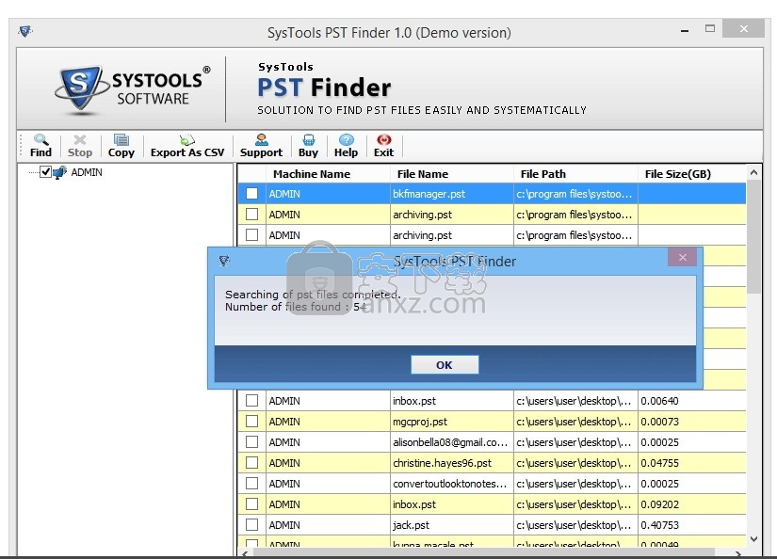This screenshot has width=777, height=559.
Task: Click the 0.00073 file size value
Action: pos(659,422)
